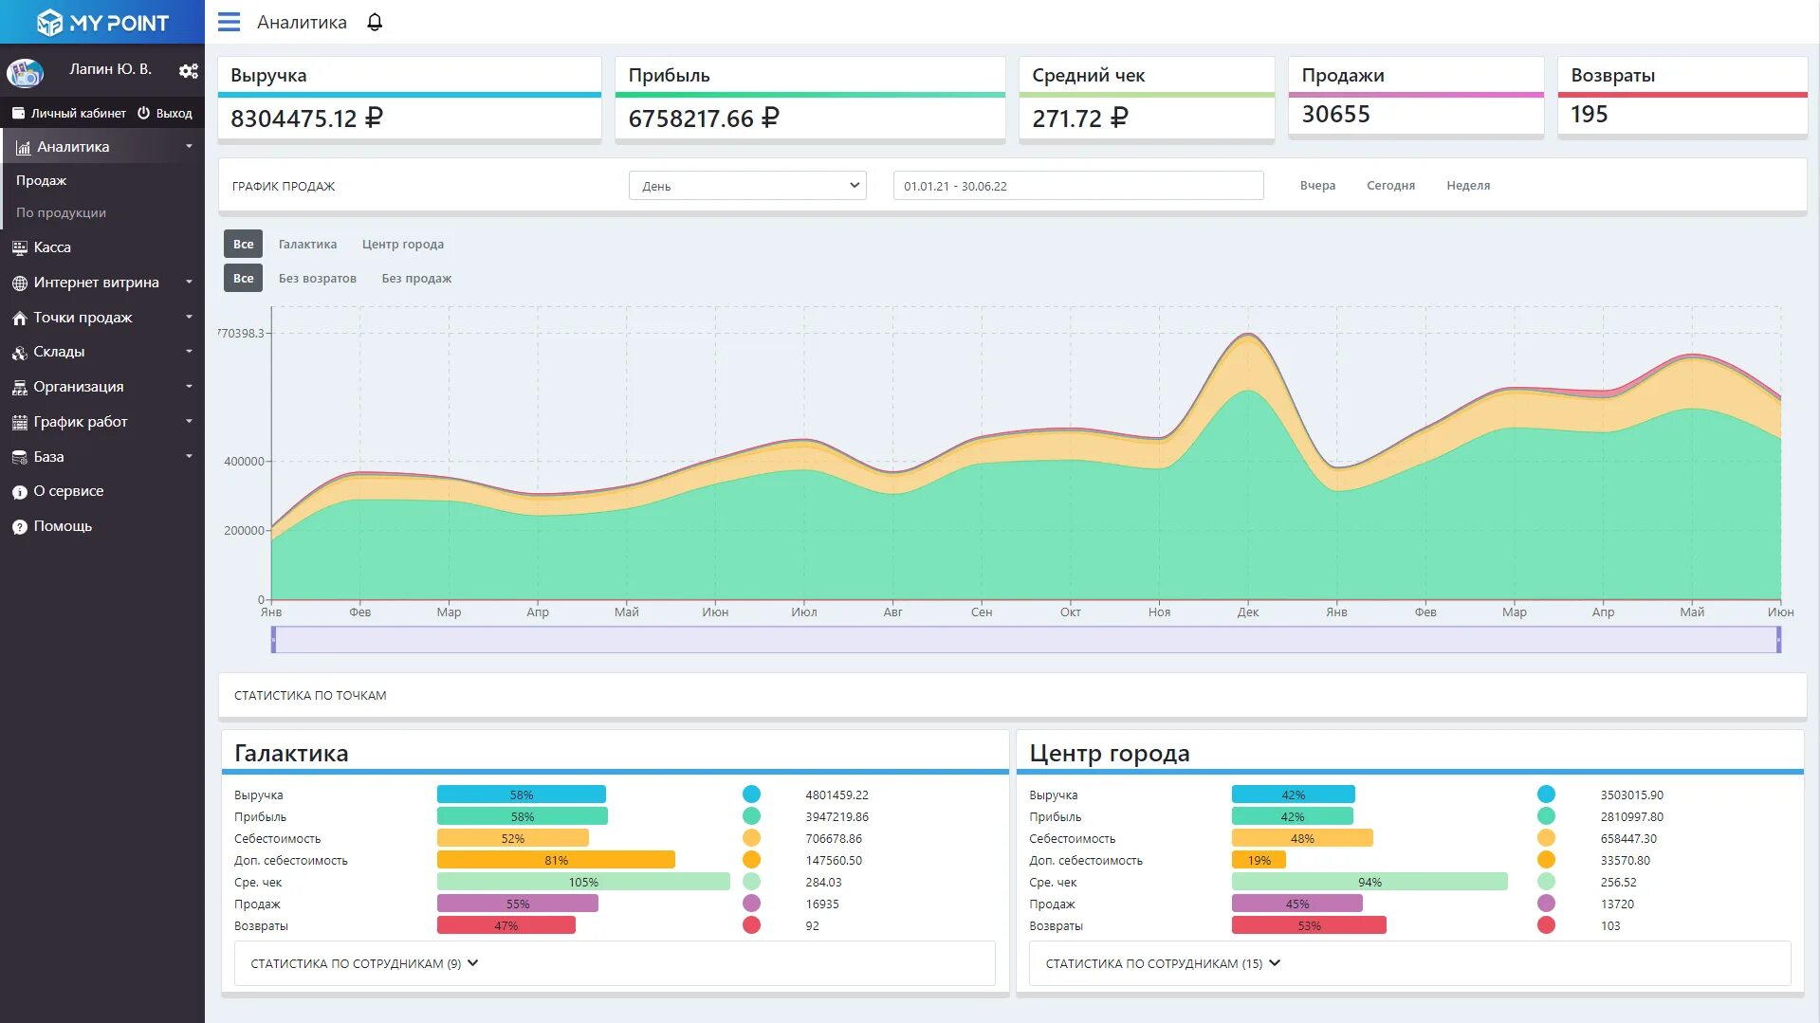Click the date range field 01.01.21 - 30.06.22
The image size is (1820, 1023).
tap(1078, 186)
